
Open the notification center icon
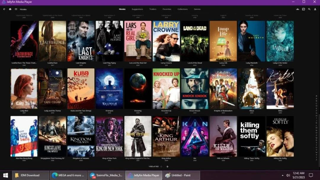(x=311, y=175)
